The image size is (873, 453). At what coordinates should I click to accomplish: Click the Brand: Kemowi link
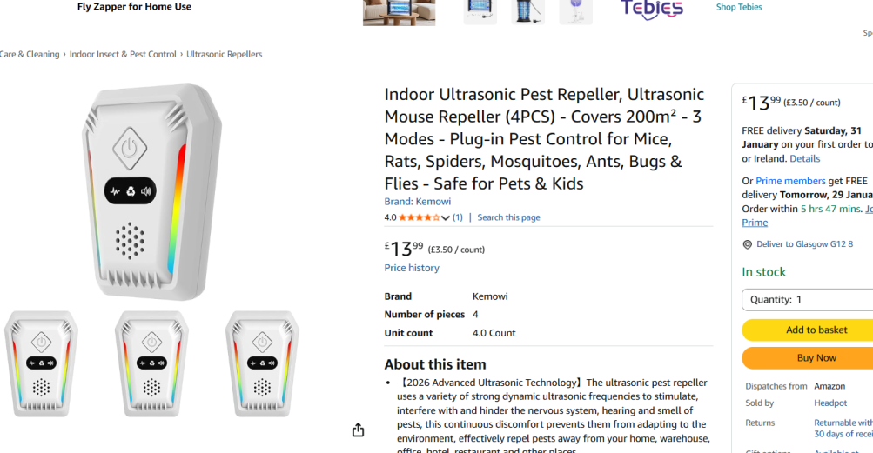pyautogui.click(x=418, y=201)
